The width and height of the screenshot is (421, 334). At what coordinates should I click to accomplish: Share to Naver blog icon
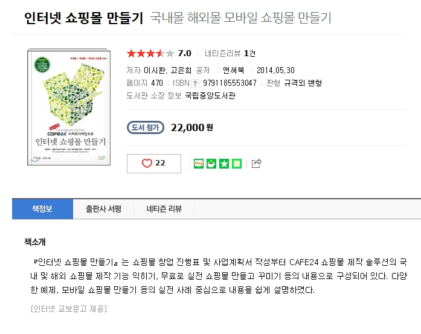point(199,163)
